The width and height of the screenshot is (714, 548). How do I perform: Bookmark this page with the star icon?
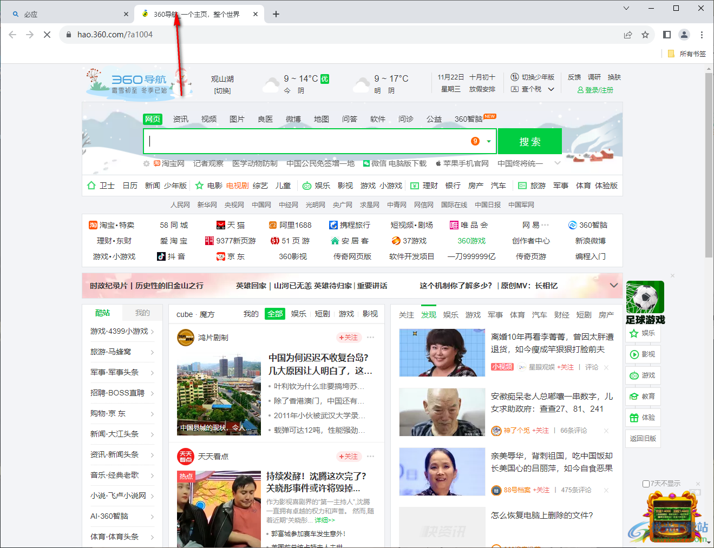645,35
